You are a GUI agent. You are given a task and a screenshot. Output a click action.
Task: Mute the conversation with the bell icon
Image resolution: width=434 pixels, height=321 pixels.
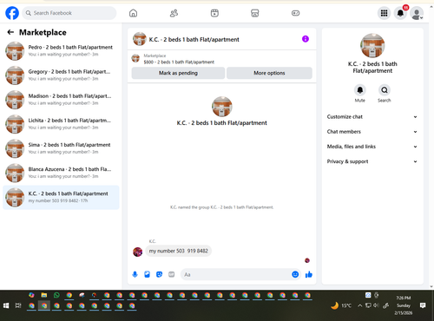360,90
